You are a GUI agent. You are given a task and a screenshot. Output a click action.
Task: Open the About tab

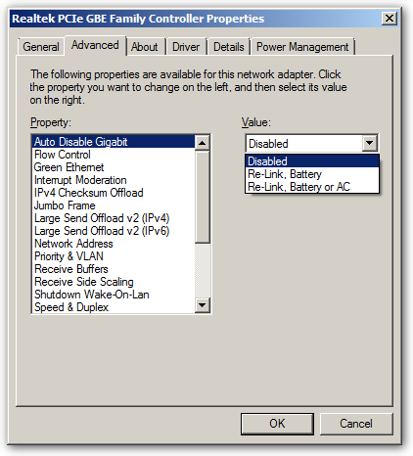click(145, 47)
